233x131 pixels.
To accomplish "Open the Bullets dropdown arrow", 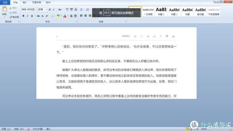I will pos(84,10).
